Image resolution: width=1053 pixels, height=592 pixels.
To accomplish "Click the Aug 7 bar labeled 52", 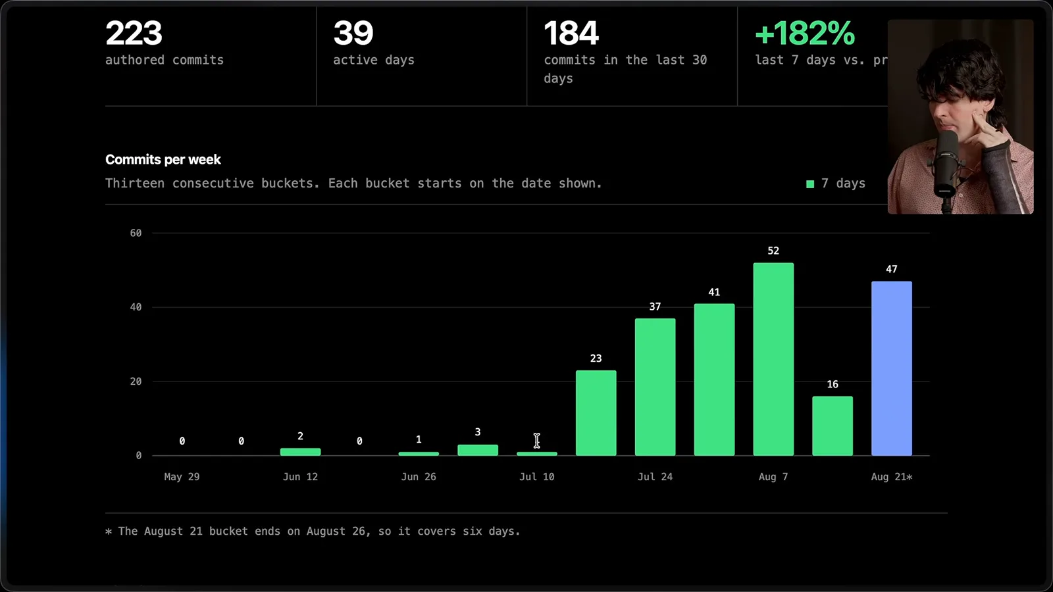I will [773, 359].
